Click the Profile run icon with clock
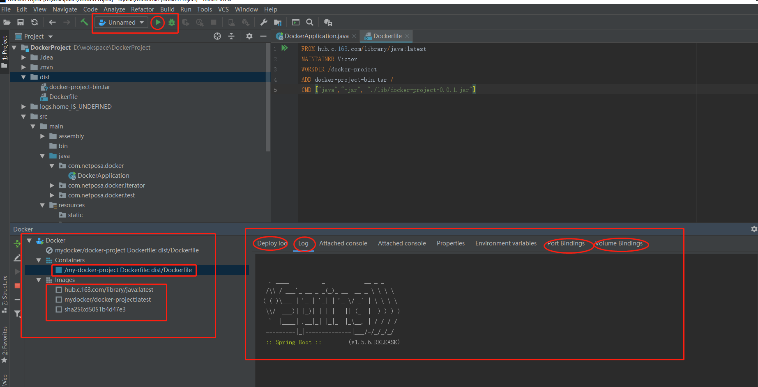758x387 pixels. (x=200, y=22)
